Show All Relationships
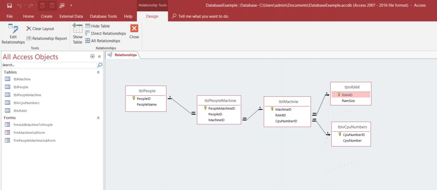 coord(102,41)
